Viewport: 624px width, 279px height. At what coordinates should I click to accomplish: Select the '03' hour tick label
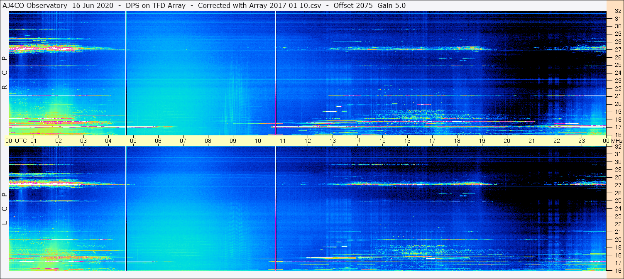point(83,141)
